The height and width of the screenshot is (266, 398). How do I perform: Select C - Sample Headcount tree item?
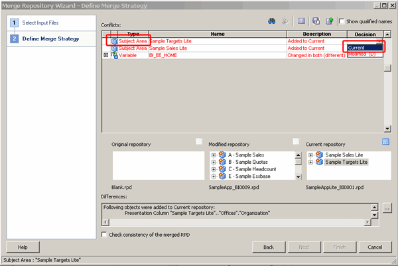tap(252, 169)
